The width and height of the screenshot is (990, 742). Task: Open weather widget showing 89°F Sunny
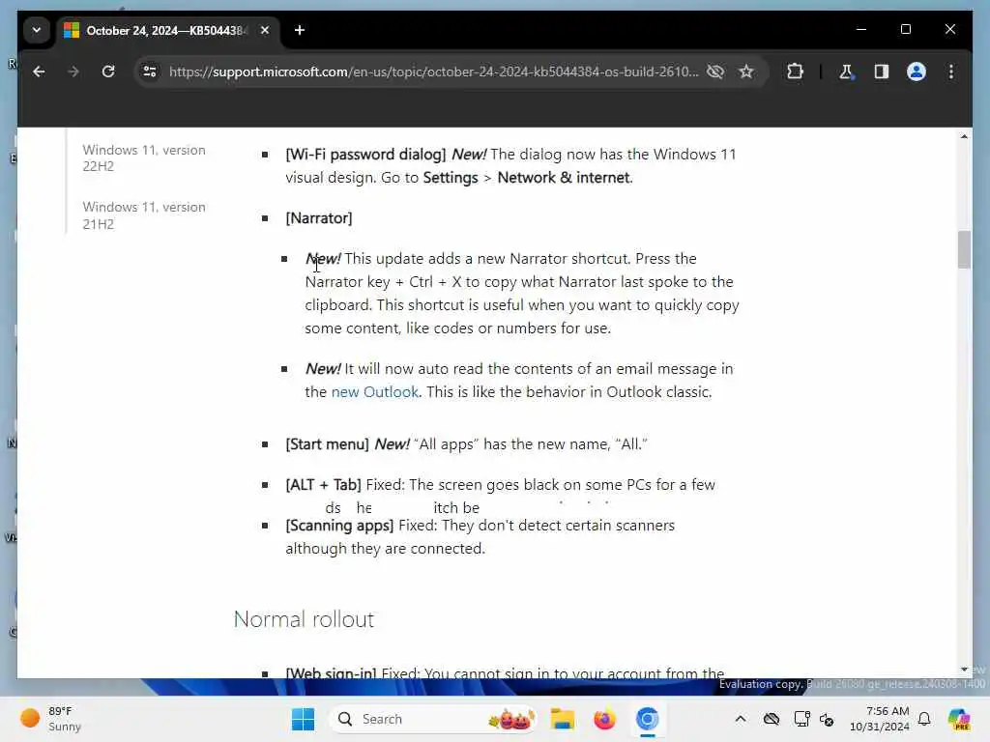point(51,719)
